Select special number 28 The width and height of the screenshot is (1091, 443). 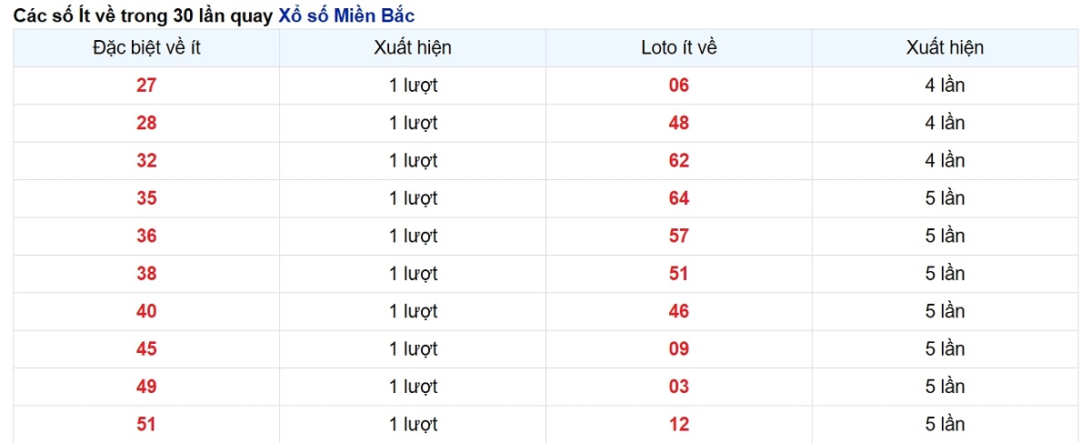[x=146, y=123]
